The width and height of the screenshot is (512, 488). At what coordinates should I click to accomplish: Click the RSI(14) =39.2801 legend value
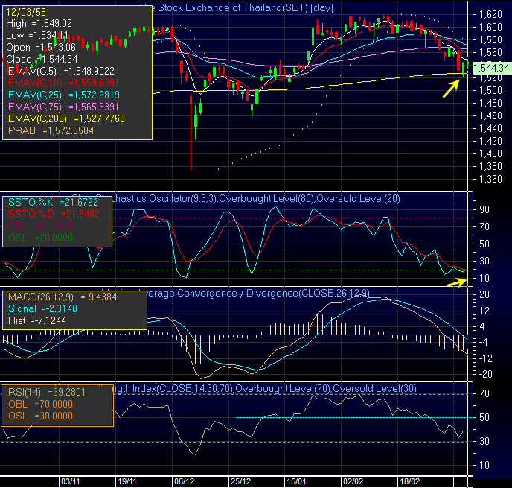point(45,392)
